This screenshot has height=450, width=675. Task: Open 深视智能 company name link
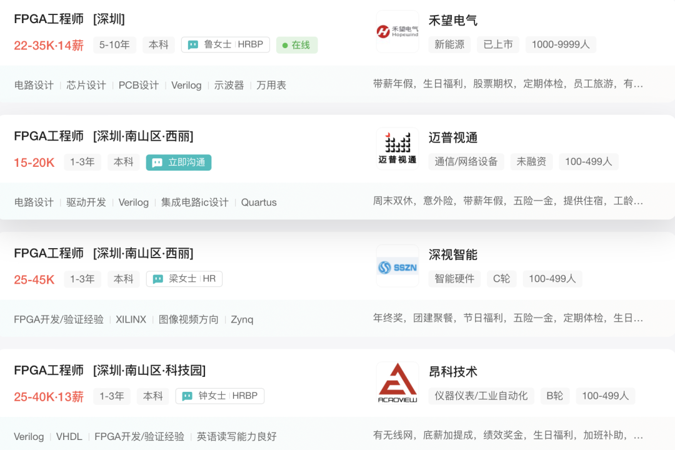point(453,254)
